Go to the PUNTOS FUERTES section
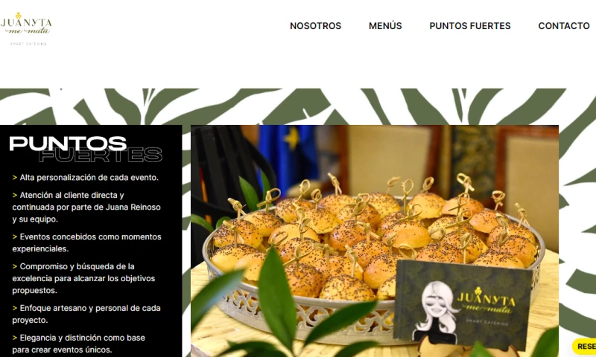 [470, 26]
